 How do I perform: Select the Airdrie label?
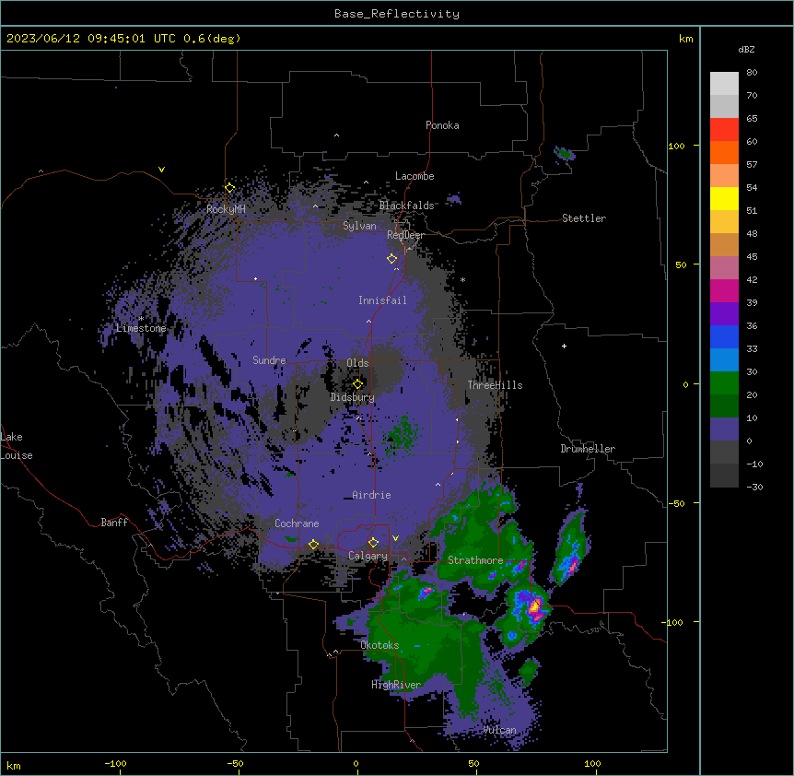pos(371,495)
